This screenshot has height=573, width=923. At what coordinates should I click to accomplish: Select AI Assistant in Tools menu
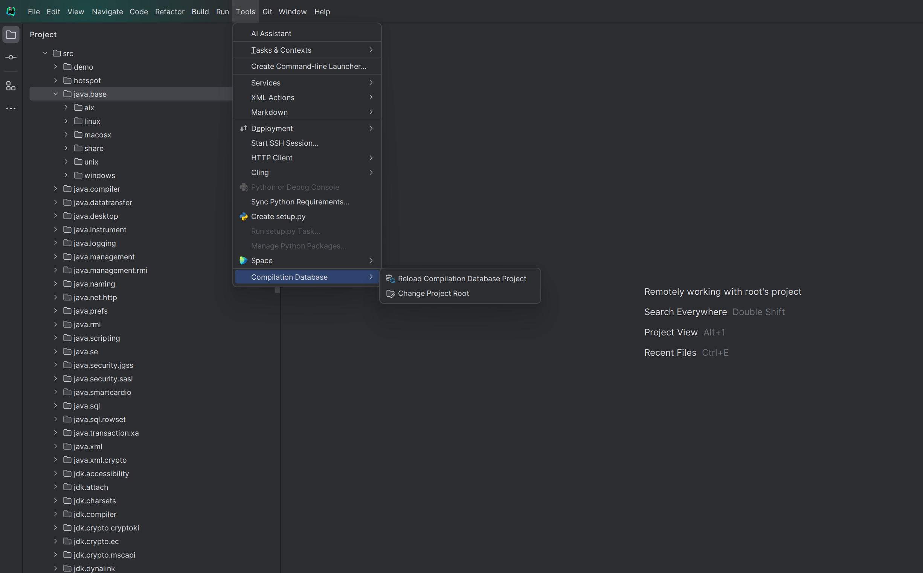coord(271,34)
